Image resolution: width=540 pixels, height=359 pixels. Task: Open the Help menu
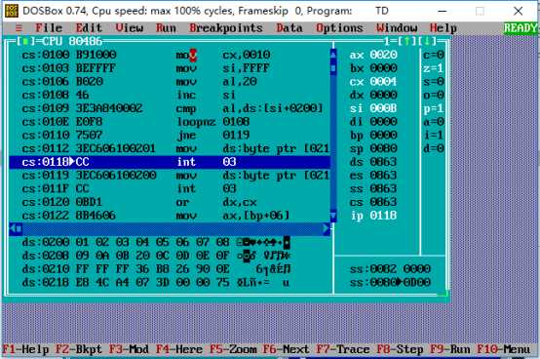point(444,28)
